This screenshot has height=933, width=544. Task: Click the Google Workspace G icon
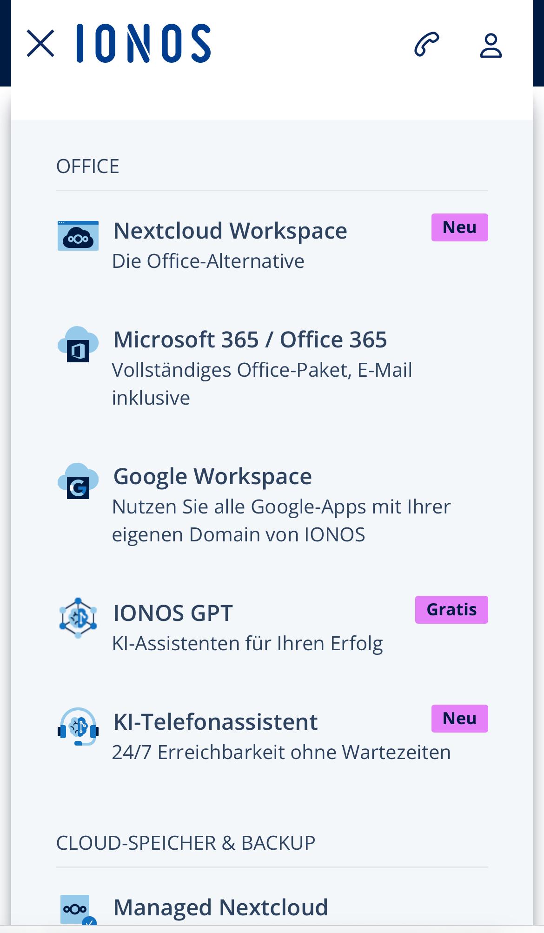(x=78, y=481)
